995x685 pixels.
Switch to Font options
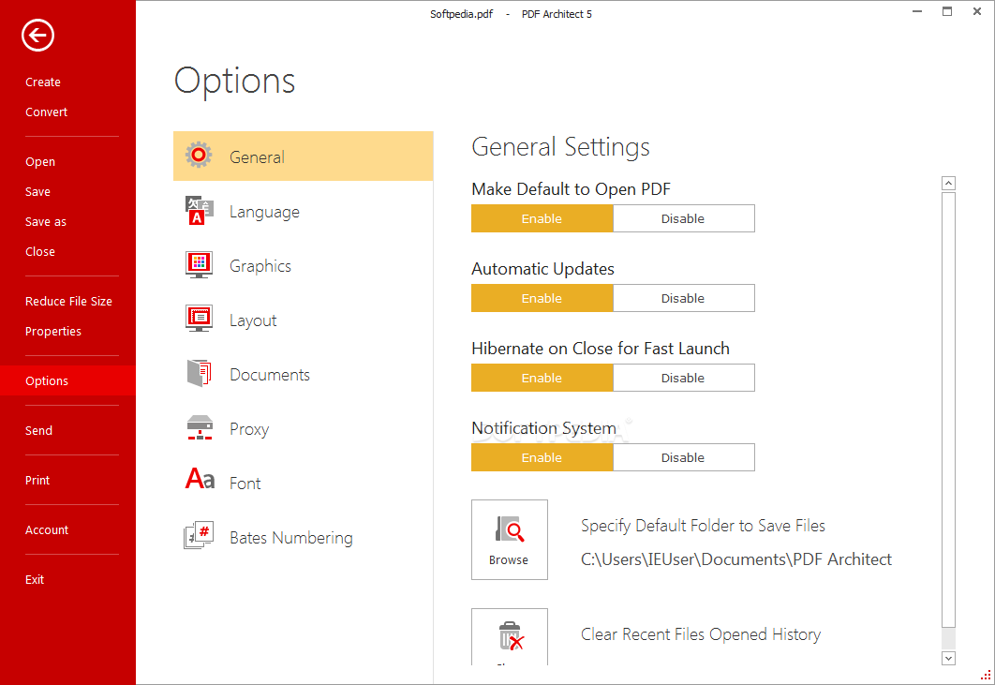coord(304,484)
